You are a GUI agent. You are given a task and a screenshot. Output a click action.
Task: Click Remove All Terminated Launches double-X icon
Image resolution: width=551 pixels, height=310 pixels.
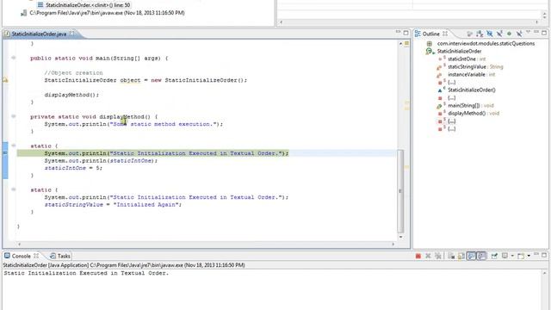coord(438,257)
